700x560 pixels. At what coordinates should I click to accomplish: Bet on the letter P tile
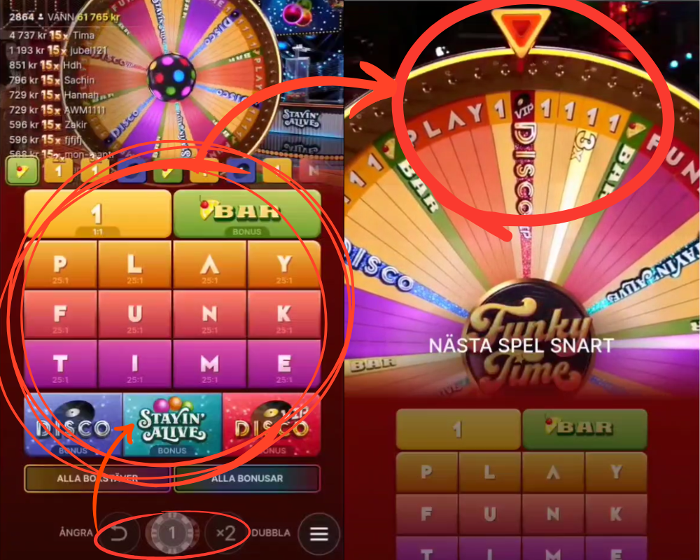point(61,265)
